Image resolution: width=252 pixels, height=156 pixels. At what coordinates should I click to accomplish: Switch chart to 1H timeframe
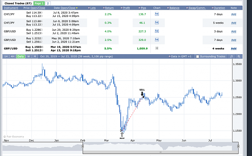[6, 57]
